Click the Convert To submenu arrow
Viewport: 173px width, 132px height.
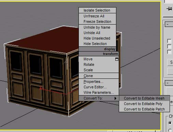(115, 98)
